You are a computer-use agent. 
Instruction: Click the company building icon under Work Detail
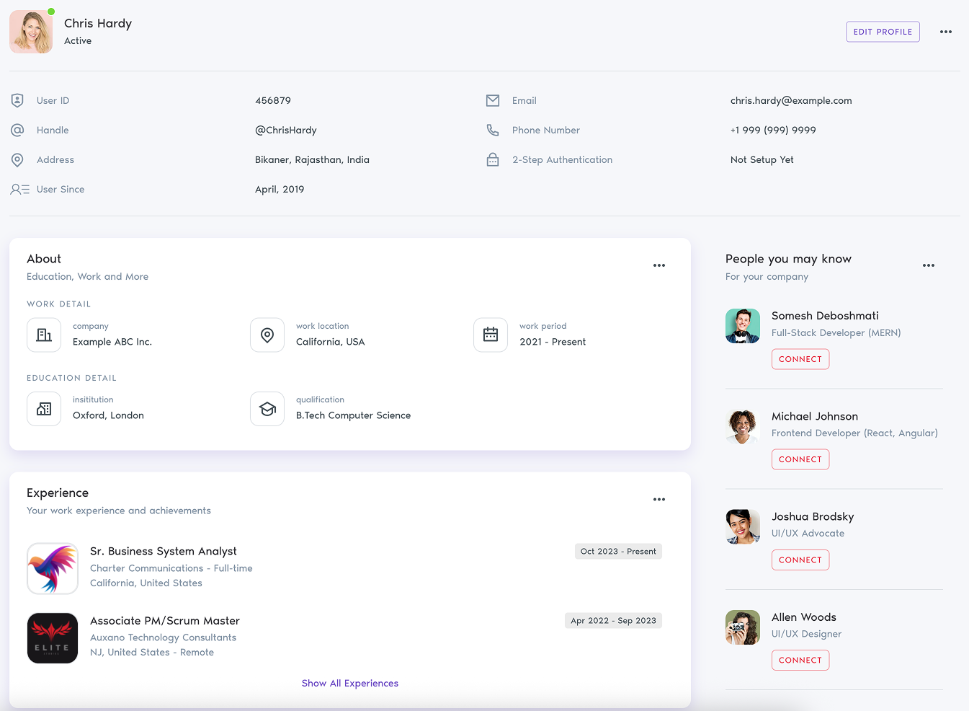click(x=44, y=335)
